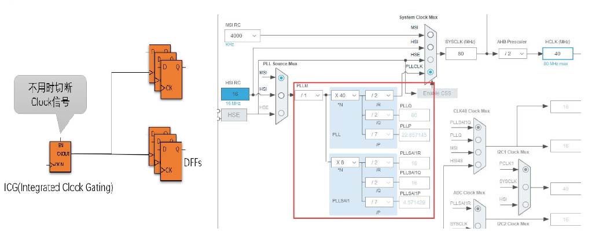Open the MSI RC 4000 dropdown
592x239 pixels.
click(x=241, y=36)
